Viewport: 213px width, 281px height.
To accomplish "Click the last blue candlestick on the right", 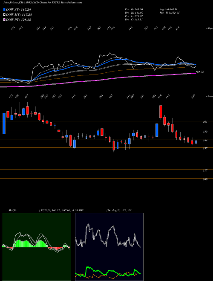I will (196, 142).
